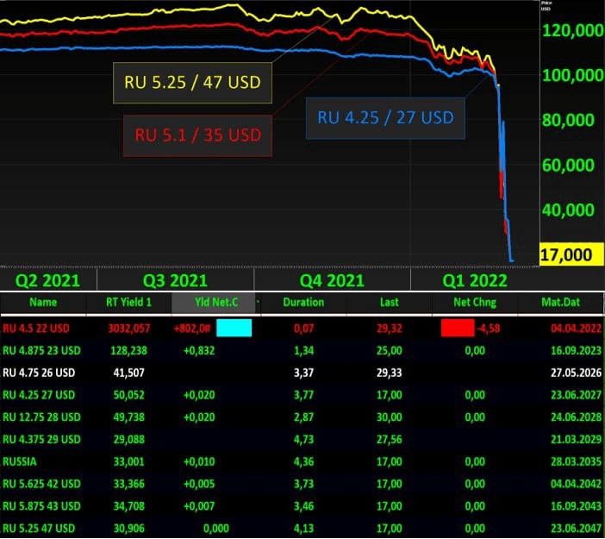Viewport: 605px width, 539px height.
Task: Select the RU 5.625 42 USD row name
Action: point(41,484)
